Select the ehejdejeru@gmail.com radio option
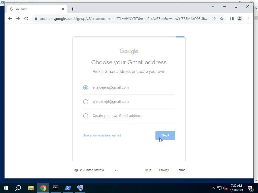The width and height of the screenshot is (258, 193). tap(86, 88)
